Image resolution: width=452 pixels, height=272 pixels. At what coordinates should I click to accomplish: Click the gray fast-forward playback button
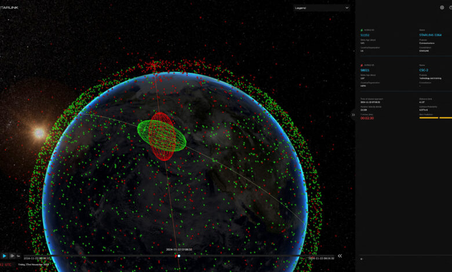pyautogui.click(x=12, y=256)
